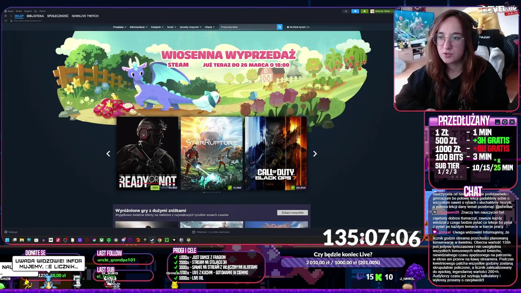Expand the Więcej dropdown
521x293 pixels.
[x=210, y=27]
